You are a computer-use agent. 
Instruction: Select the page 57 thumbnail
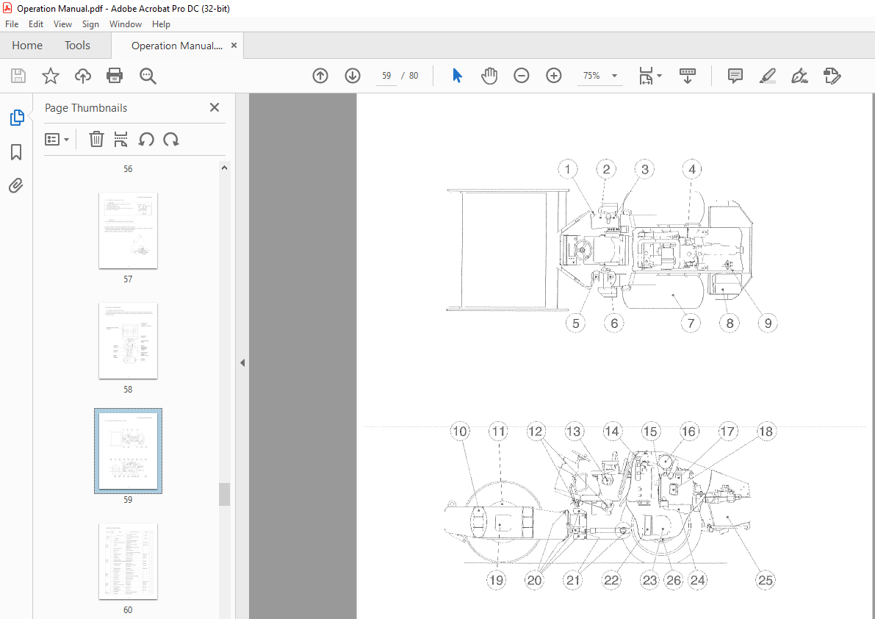128,231
